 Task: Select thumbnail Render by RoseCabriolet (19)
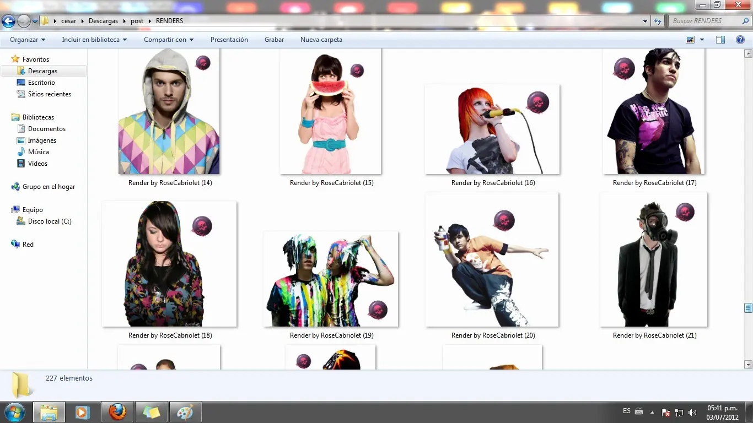tap(331, 279)
